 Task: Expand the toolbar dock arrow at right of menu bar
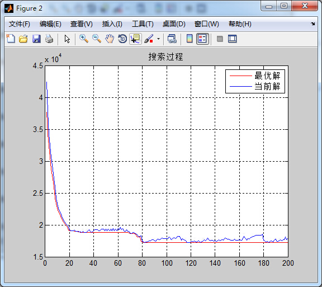[312, 24]
